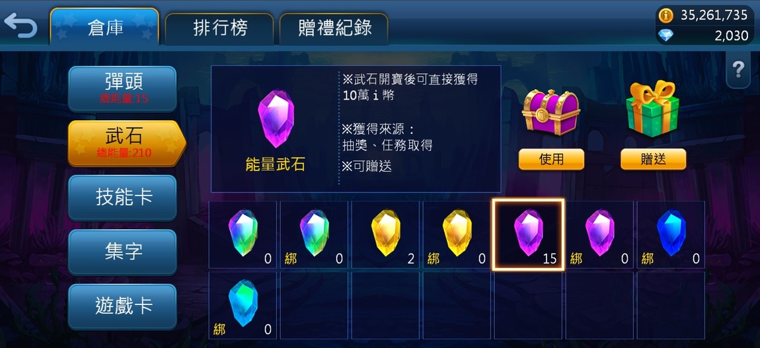
Task: Select the yellow gem with count 2
Action: coord(385,234)
